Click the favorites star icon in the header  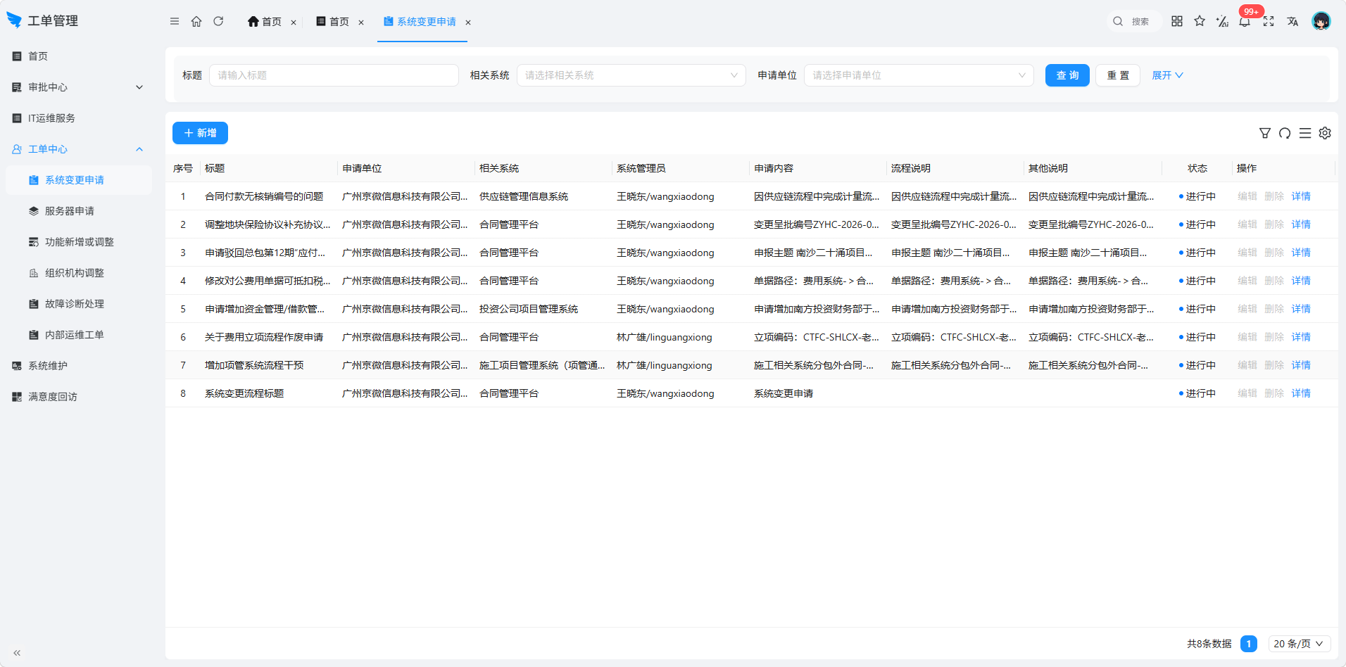(1200, 21)
